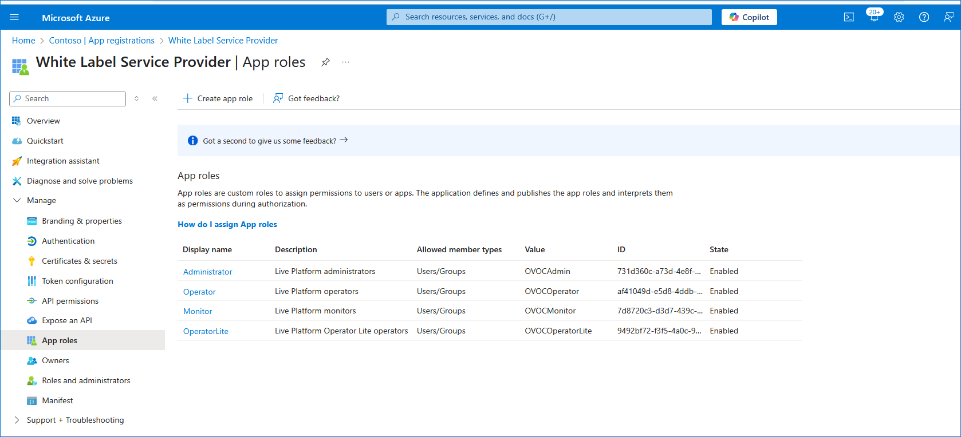Screen dimensions: 961x437
Task: Toggle expand/collapse all sidebar groups
Action: [136, 99]
